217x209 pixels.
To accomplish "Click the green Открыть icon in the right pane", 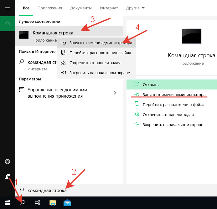I will click(136, 84).
